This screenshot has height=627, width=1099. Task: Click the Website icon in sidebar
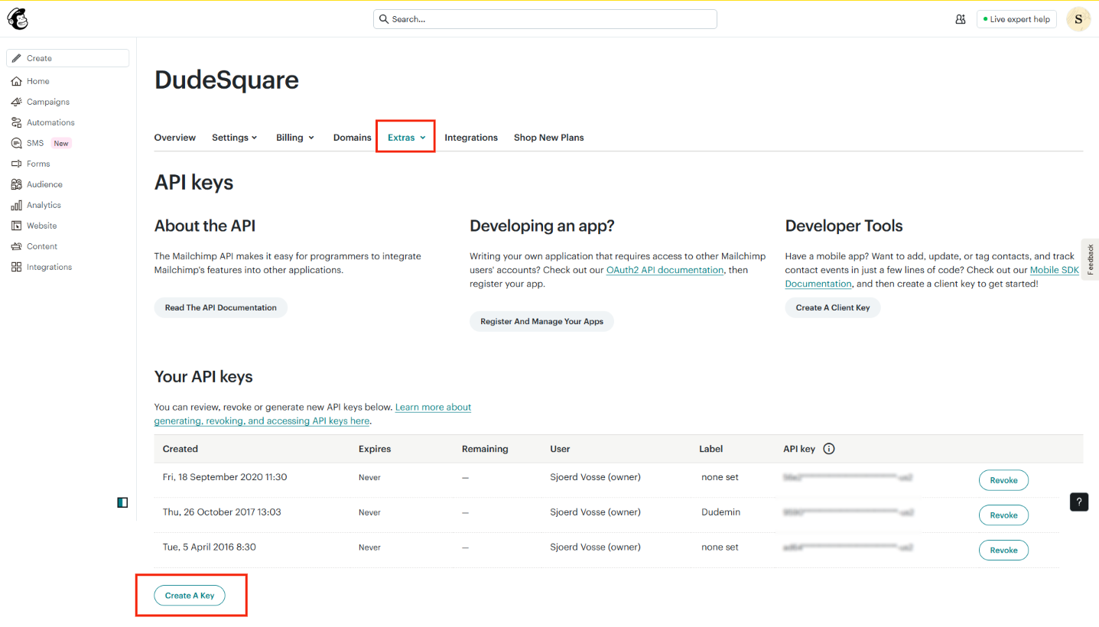(17, 226)
